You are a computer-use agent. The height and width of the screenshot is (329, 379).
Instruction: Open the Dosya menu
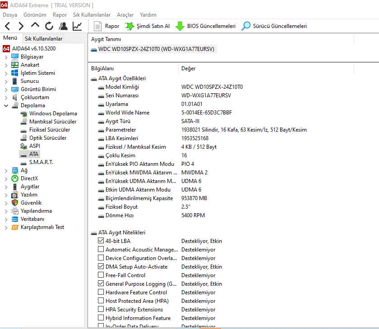pos(10,15)
